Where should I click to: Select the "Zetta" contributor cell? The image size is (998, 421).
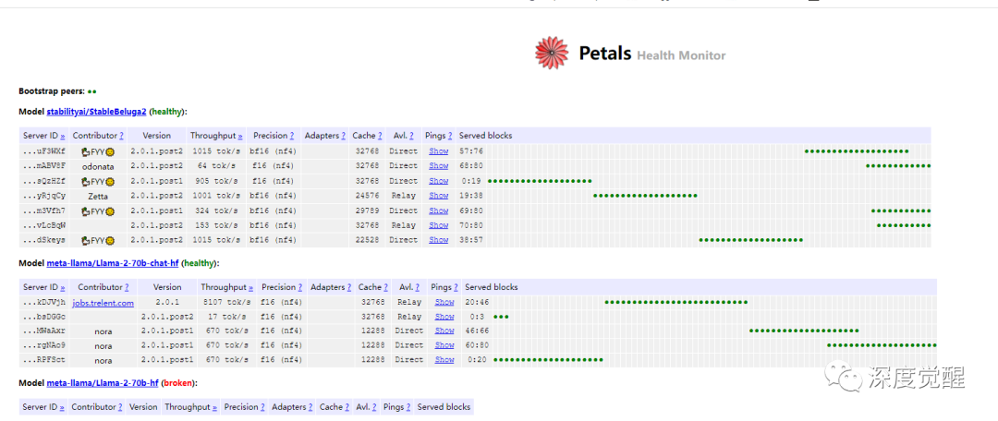tap(98, 197)
